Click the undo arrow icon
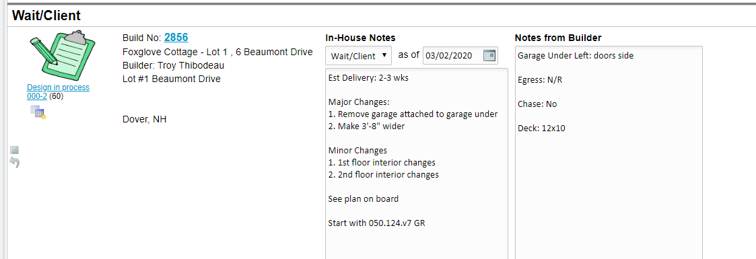This screenshot has height=259, width=756. pyautogui.click(x=15, y=163)
